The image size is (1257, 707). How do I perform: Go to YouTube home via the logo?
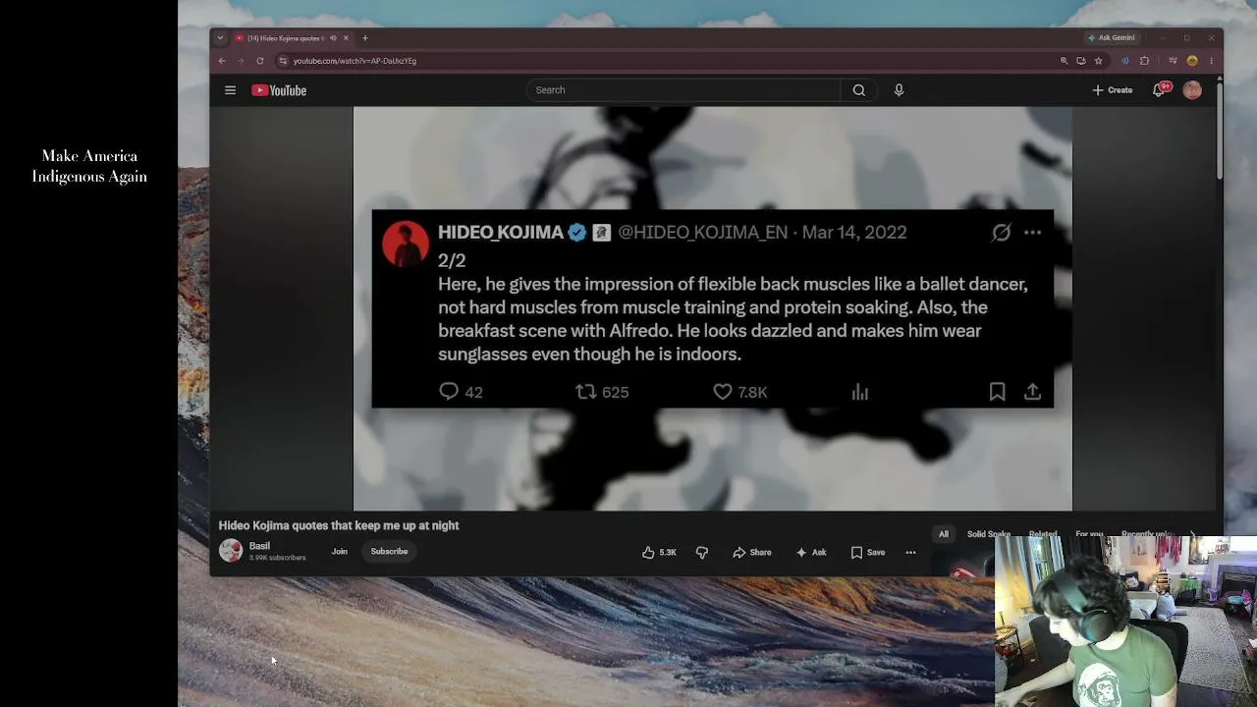tap(279, 90)
